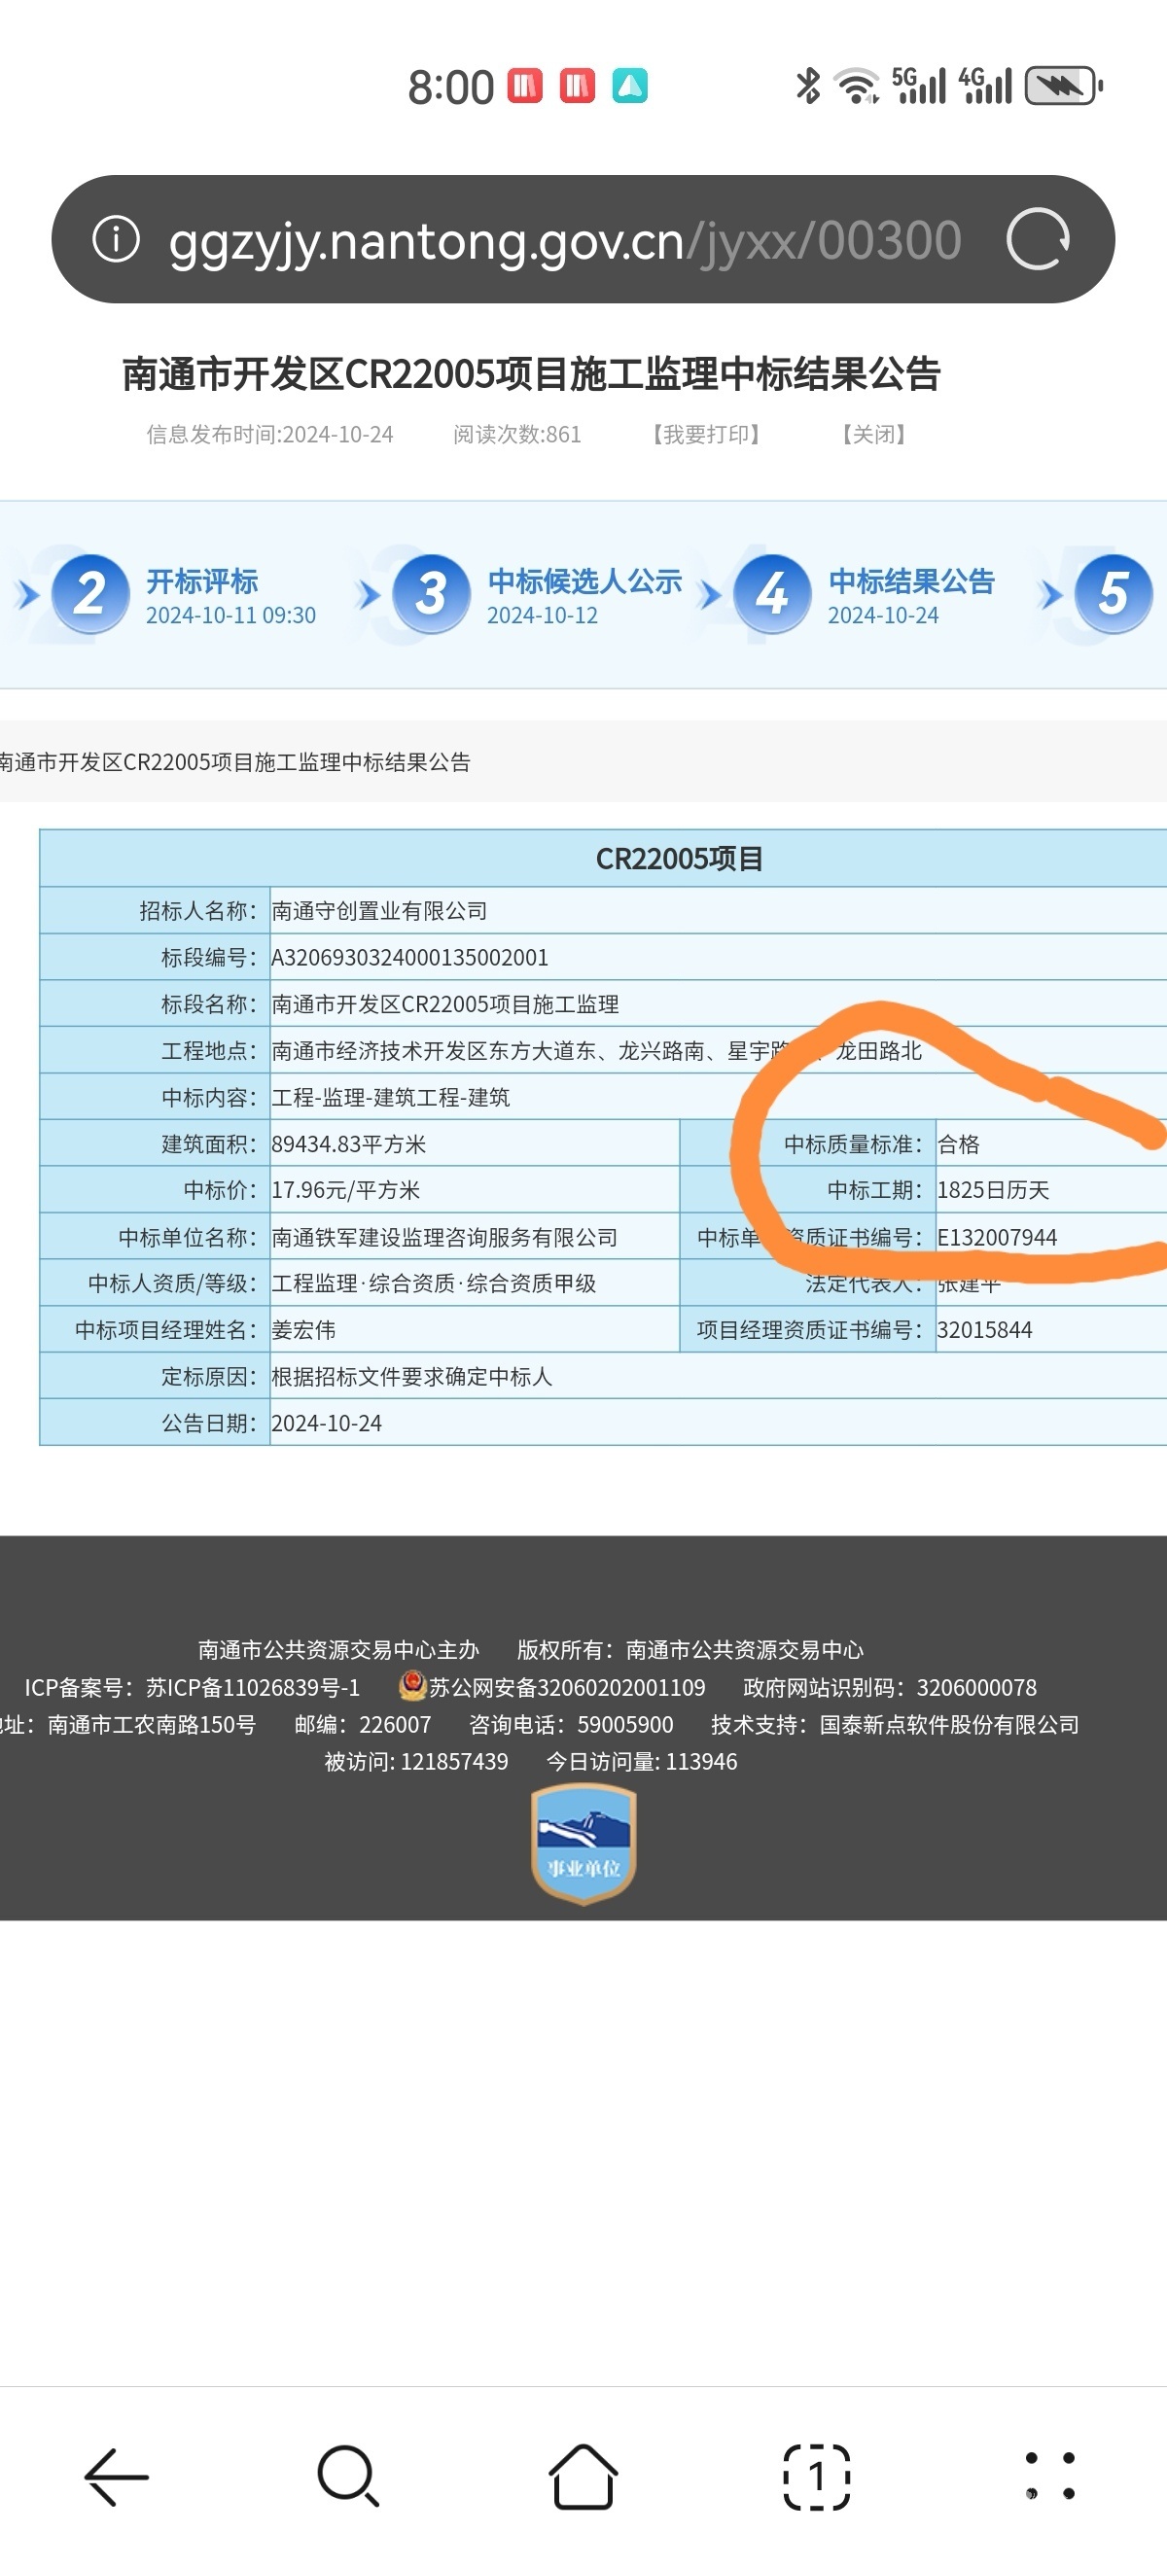Open the tab switcher showing 1 tab
This screenshot has height=2567, width=1167.
tap(816, 2477)
